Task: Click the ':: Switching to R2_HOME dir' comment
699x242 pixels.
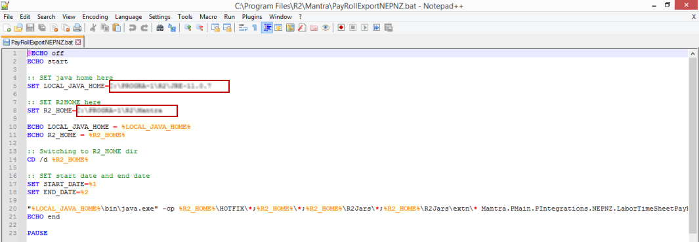Action: pos(82,151)
